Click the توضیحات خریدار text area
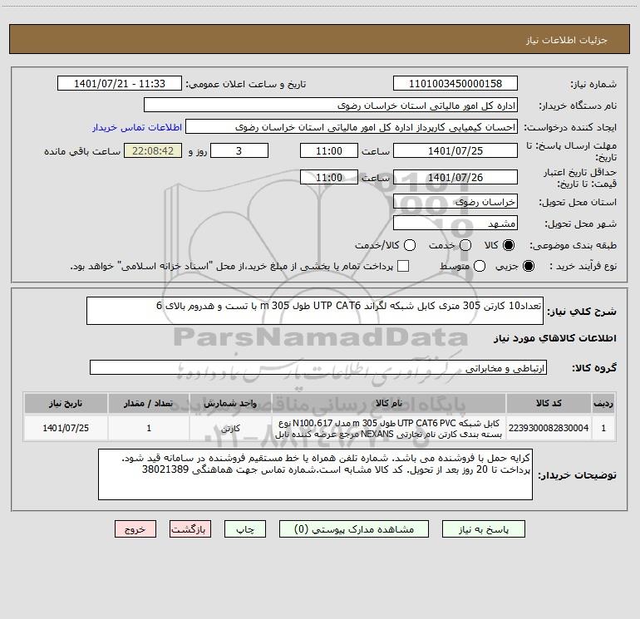Image resolution: width=640 pixels, height=619 pixels. 315,474
